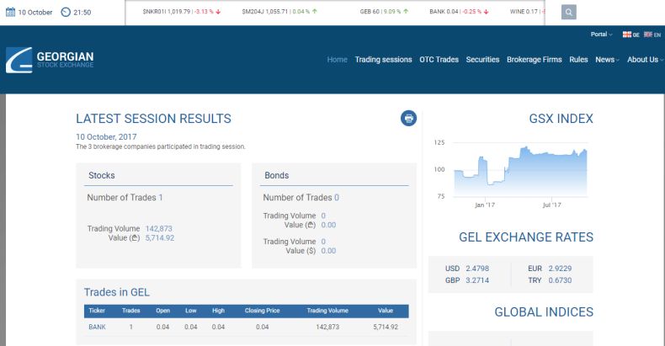Click SM204J ticker in top ribbon

click(x=279, y=12)
